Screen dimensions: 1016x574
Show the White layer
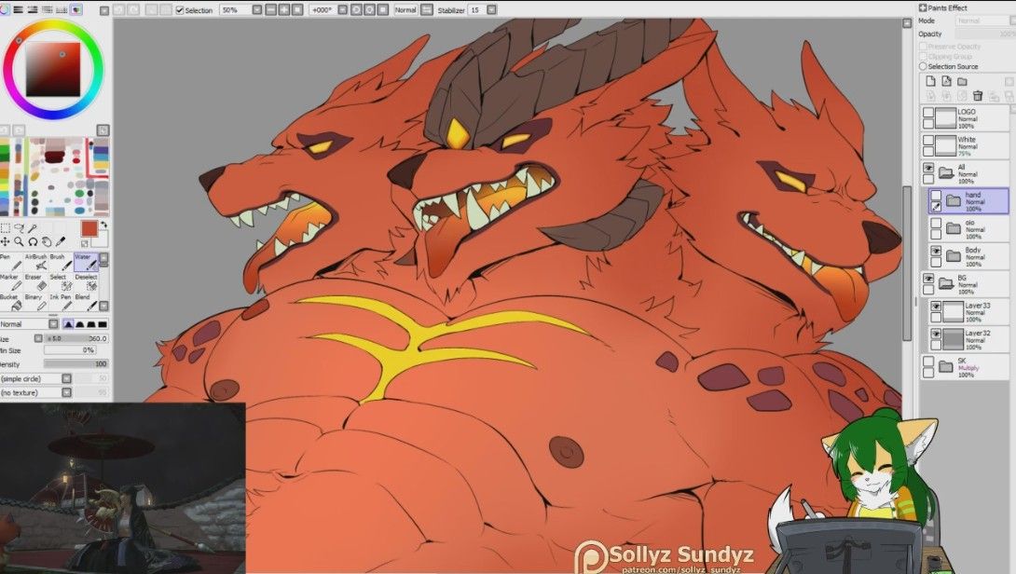pyautogui.click(x=928, y=140)
